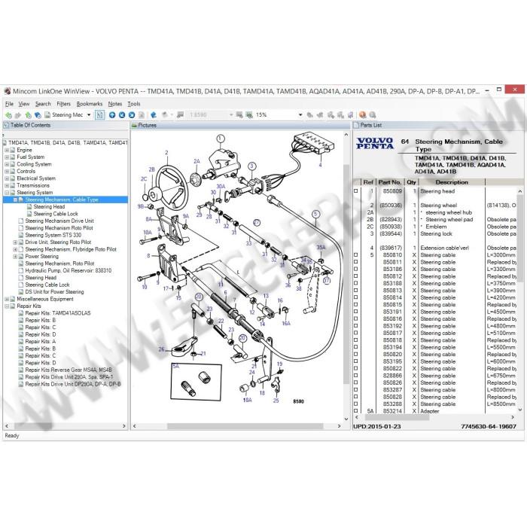The image size is (527, 527).
Task: Click the zoom picture icon beside 15%
Action: (x=249, y=115)
